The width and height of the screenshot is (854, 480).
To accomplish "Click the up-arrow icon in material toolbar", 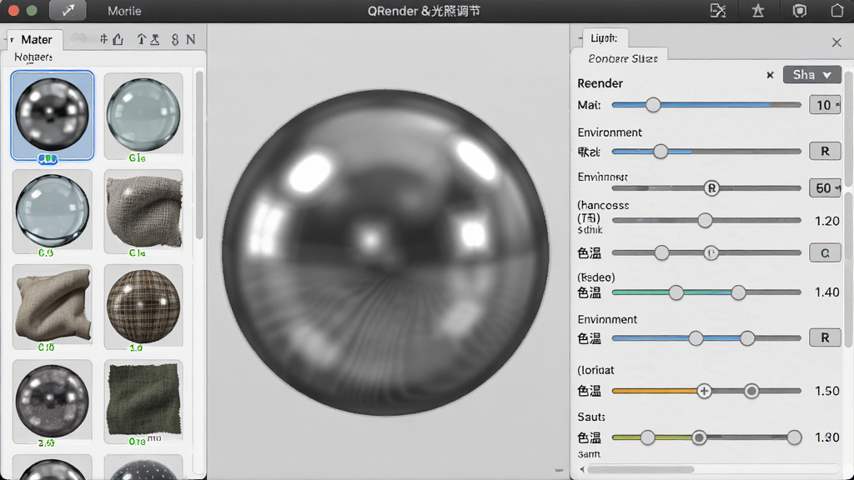I will pyautogui.click(x=142, y=39).
